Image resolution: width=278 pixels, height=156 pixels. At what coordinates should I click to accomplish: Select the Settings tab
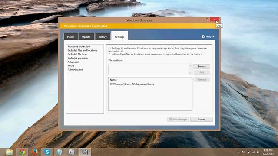[x=119, y=36]
